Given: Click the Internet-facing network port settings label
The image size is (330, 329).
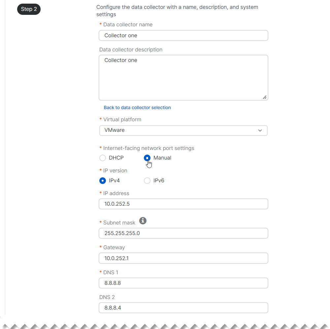Looking at the screenshot, I should coord(148,148).
